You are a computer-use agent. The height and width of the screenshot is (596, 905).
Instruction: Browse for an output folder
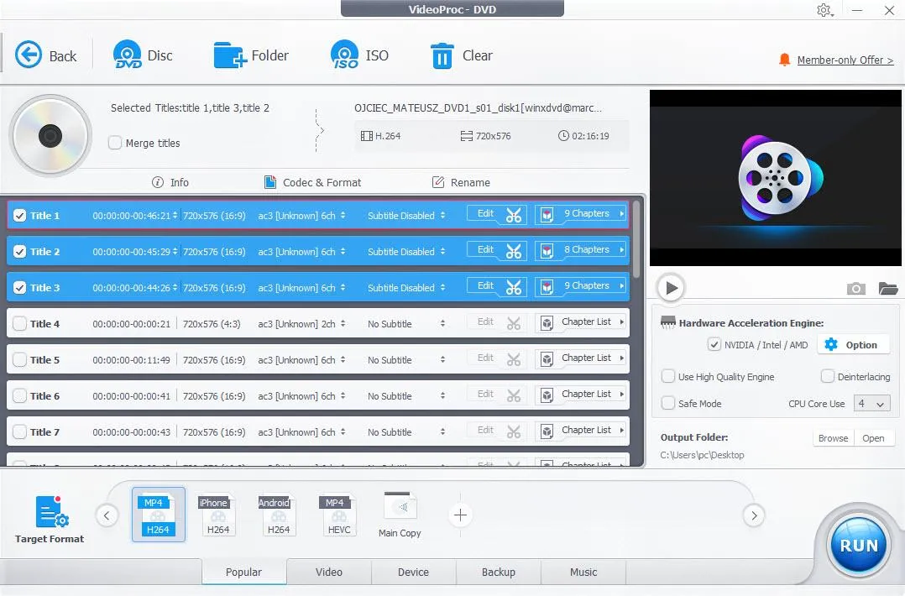(832, 437)
